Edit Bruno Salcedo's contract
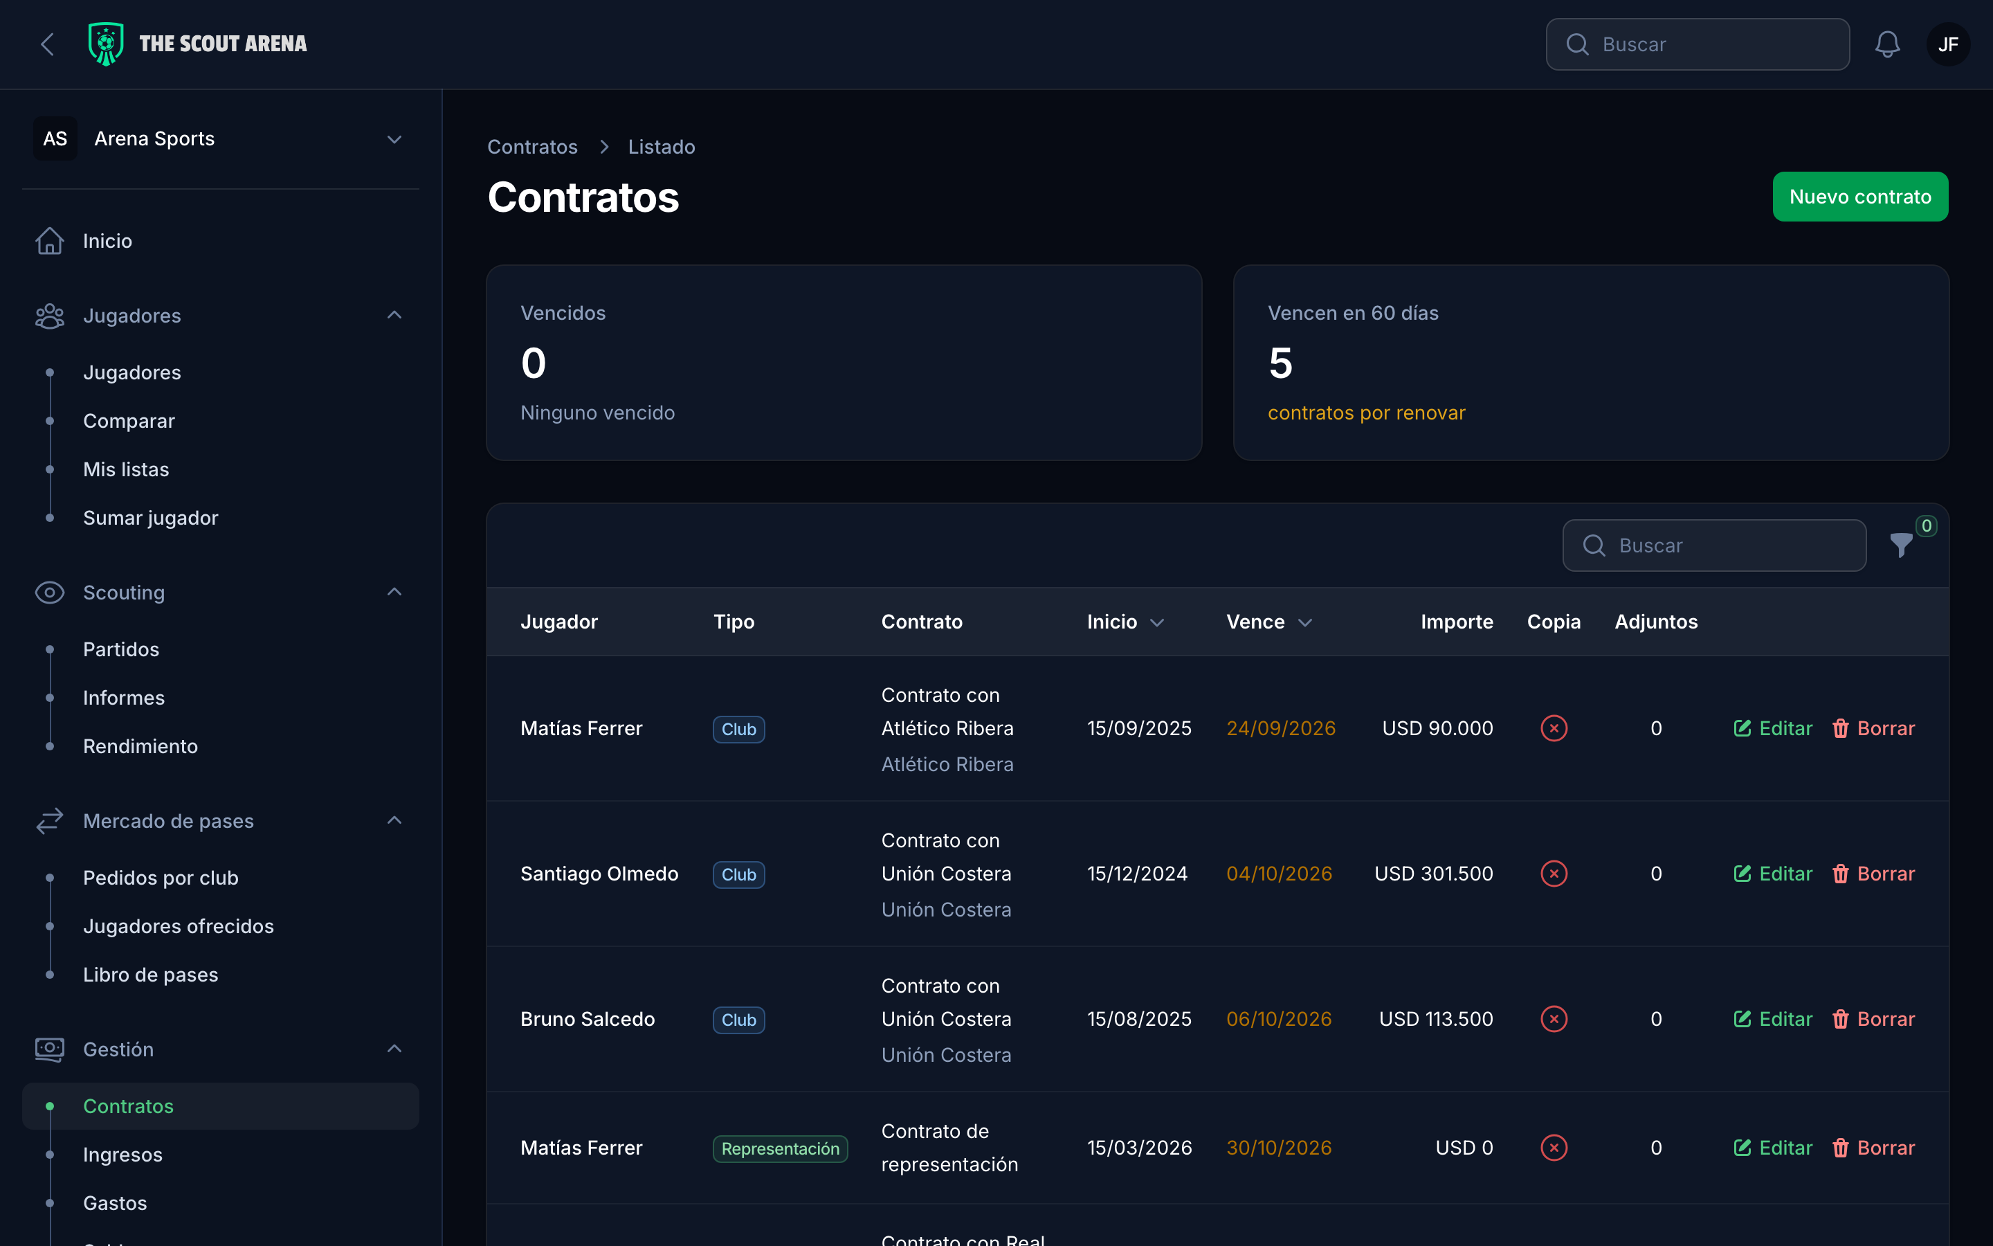Viewport: 1993px width, 1246px height. [x=1773, y=1020]
